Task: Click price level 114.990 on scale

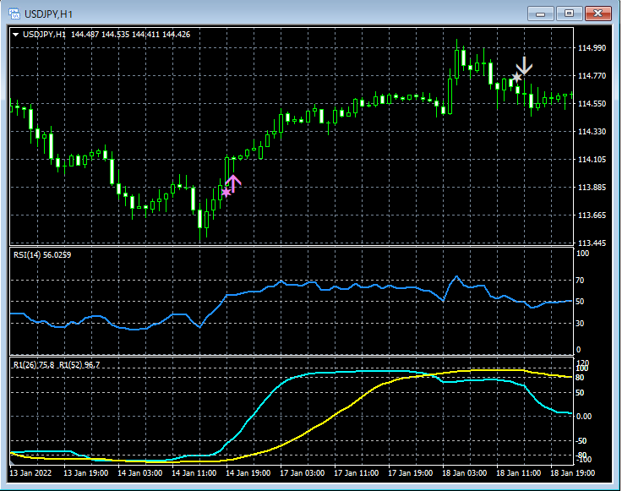Action: tap(592, 48)
